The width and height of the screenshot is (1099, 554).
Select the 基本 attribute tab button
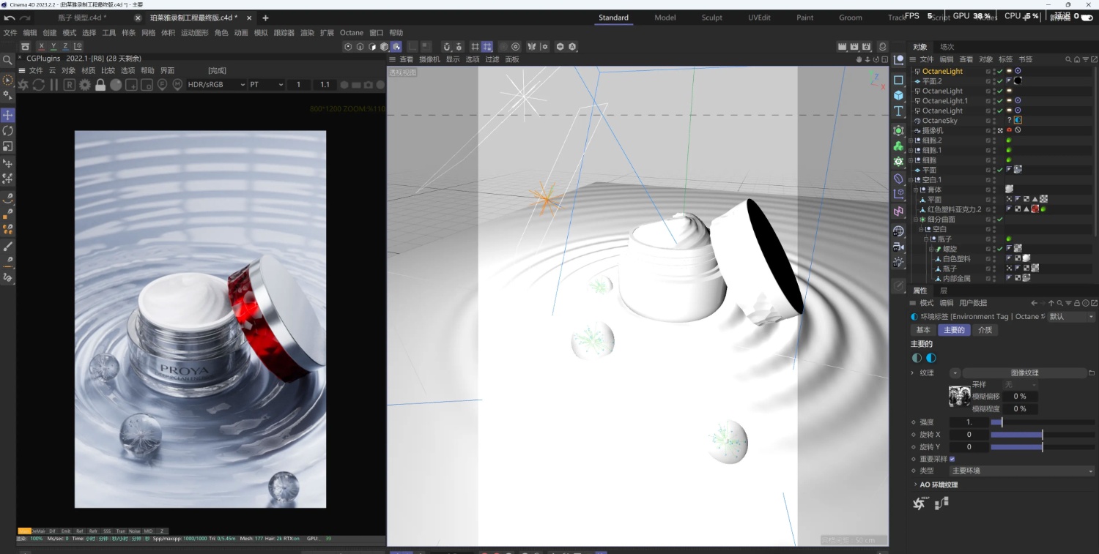point(923,330)
